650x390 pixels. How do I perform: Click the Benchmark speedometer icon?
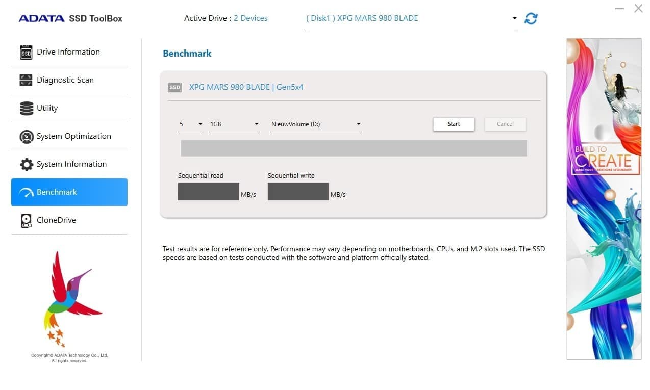[26, 193]
